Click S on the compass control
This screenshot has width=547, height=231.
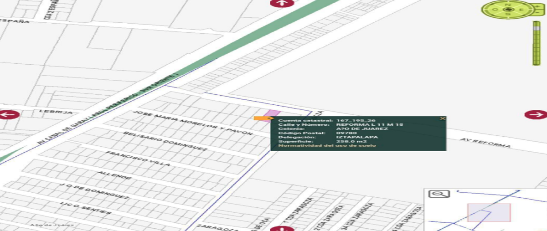click(508, 14)
